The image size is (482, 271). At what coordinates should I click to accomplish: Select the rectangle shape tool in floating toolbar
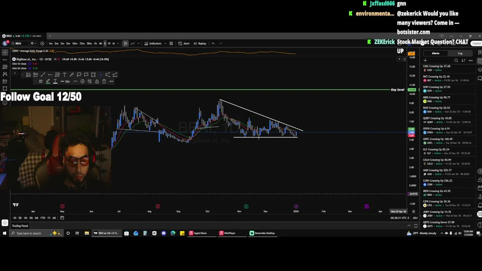(x=93, y=75)
